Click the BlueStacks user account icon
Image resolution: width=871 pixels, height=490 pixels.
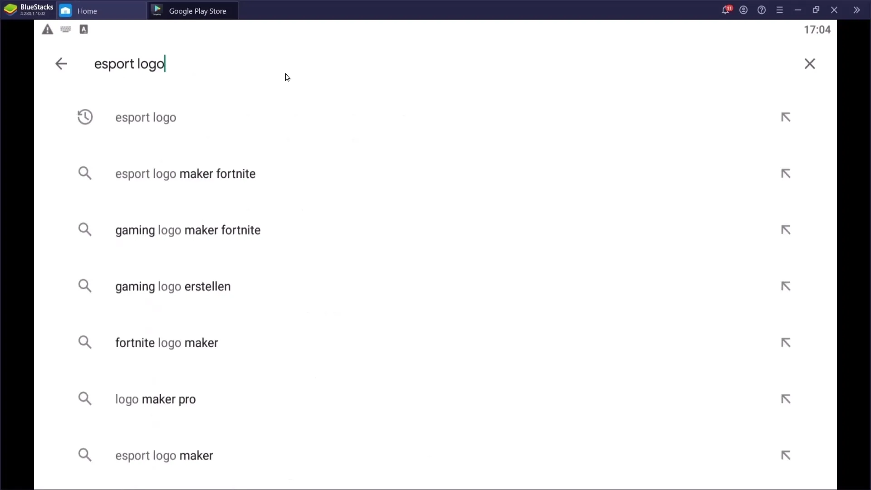point(744,10)
